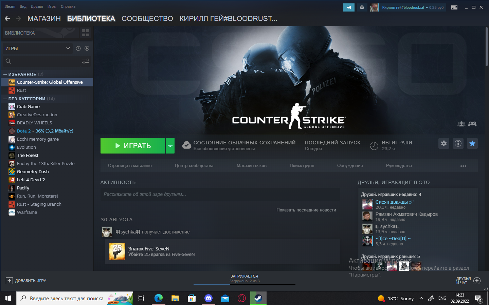The width and height of the screenshot is (489, 305).
Task: Click Показать последние новости
Action: pyautogui.click(x=306, y=210)
